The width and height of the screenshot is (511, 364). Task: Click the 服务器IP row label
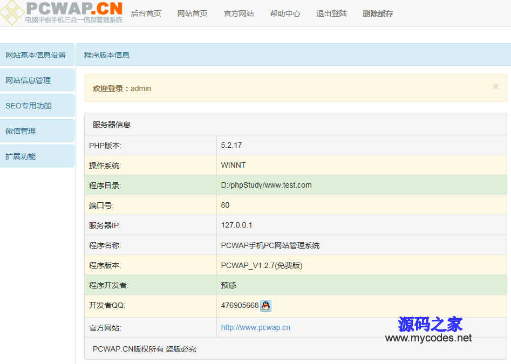pyautogui.click(x=105, y=225)
